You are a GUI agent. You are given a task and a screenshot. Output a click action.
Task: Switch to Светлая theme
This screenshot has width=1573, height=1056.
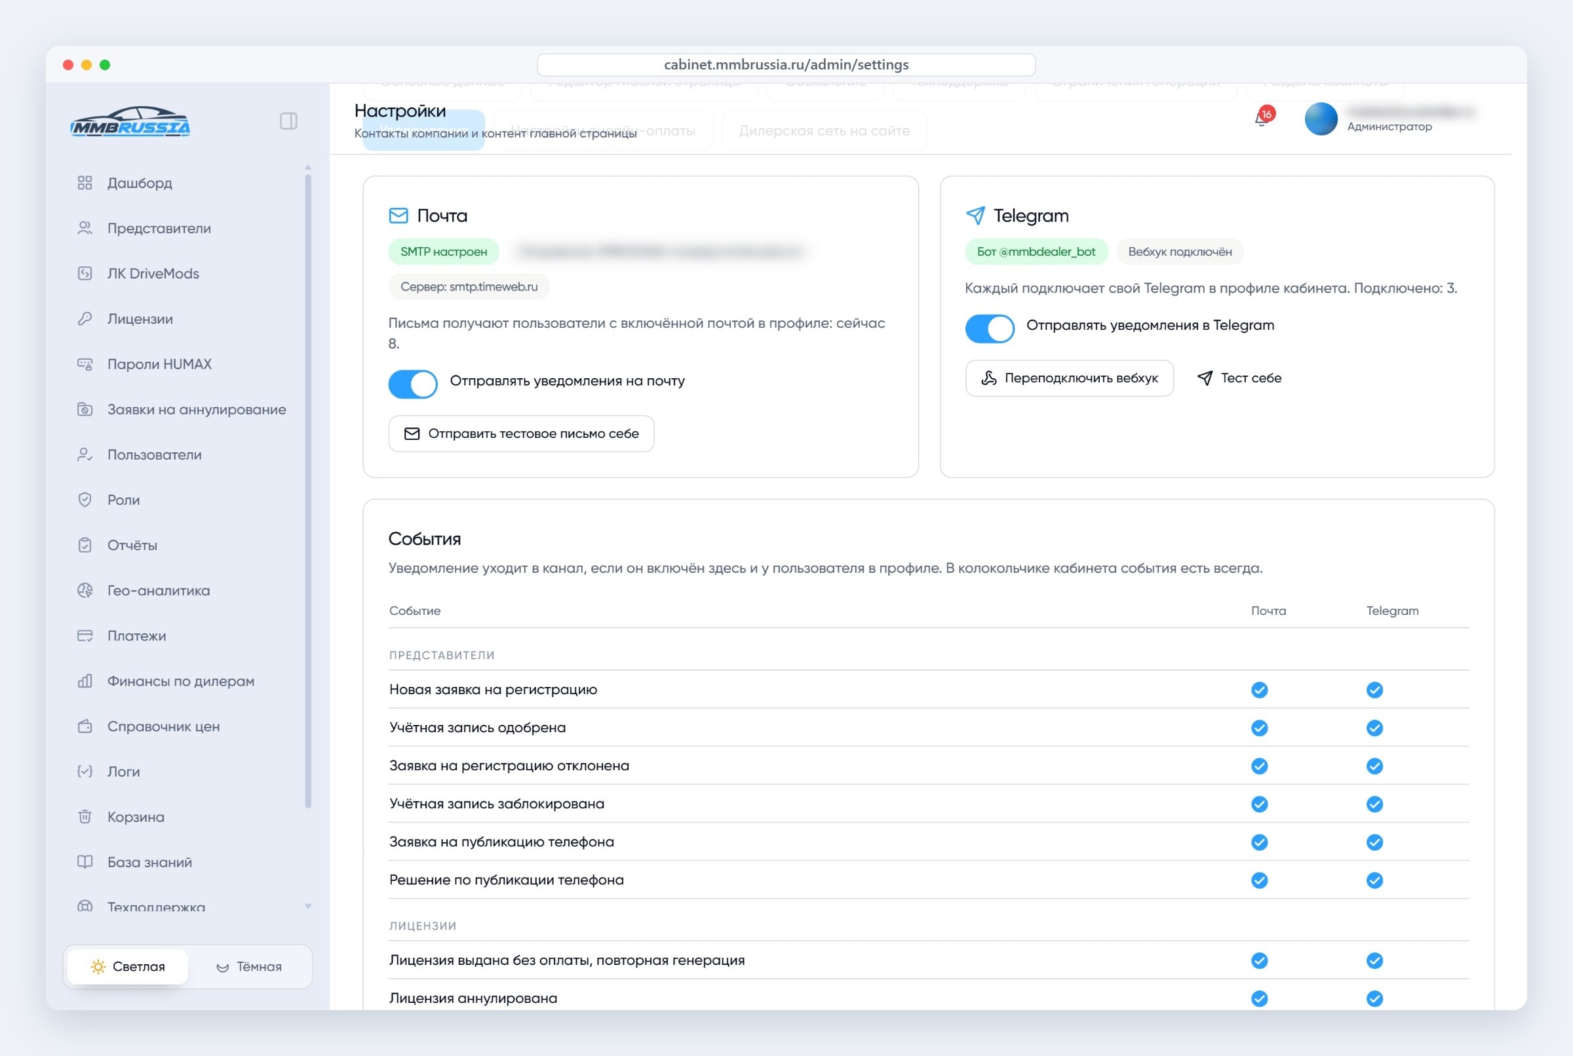pos(127,966)
